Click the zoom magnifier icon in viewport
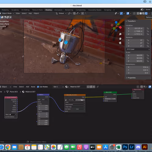 (120, 34)
